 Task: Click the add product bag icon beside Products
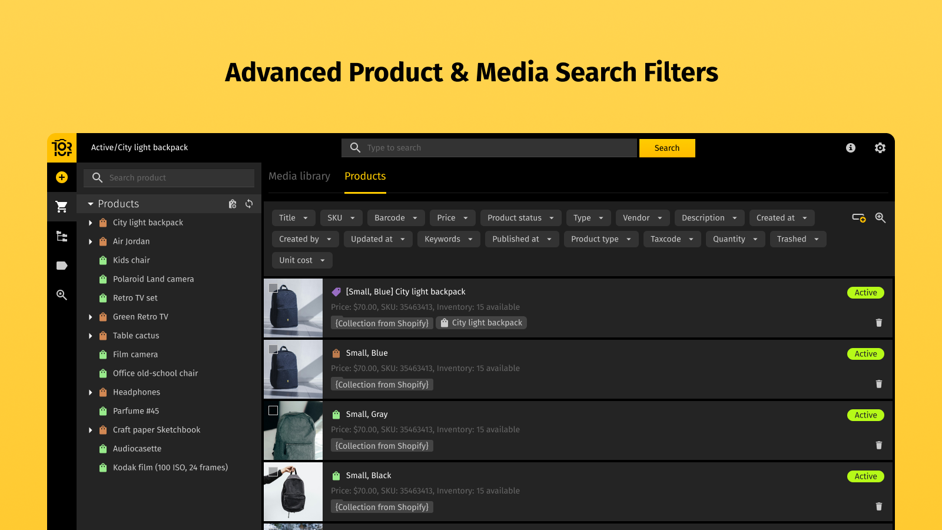[x=233, y=204]
